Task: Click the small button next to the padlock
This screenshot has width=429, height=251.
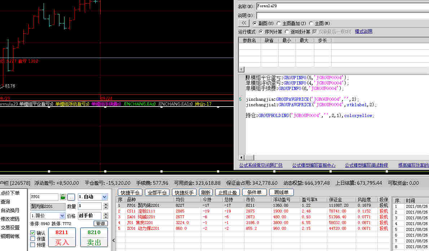Action: tap(71, 197)
